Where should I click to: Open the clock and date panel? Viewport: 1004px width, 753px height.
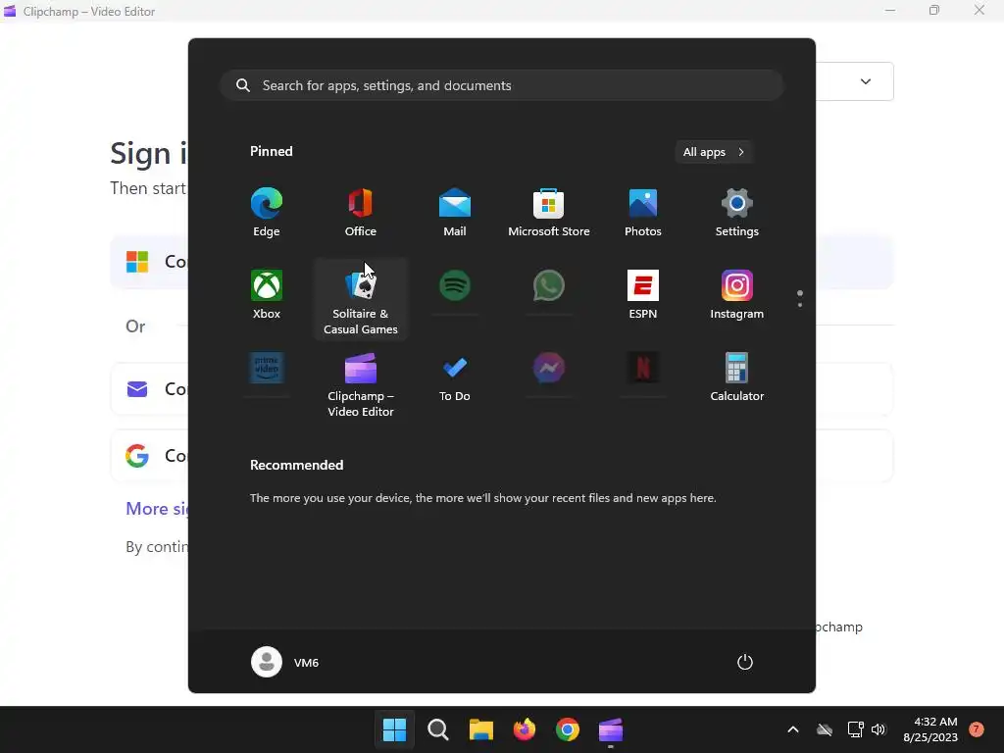[930, 729]
